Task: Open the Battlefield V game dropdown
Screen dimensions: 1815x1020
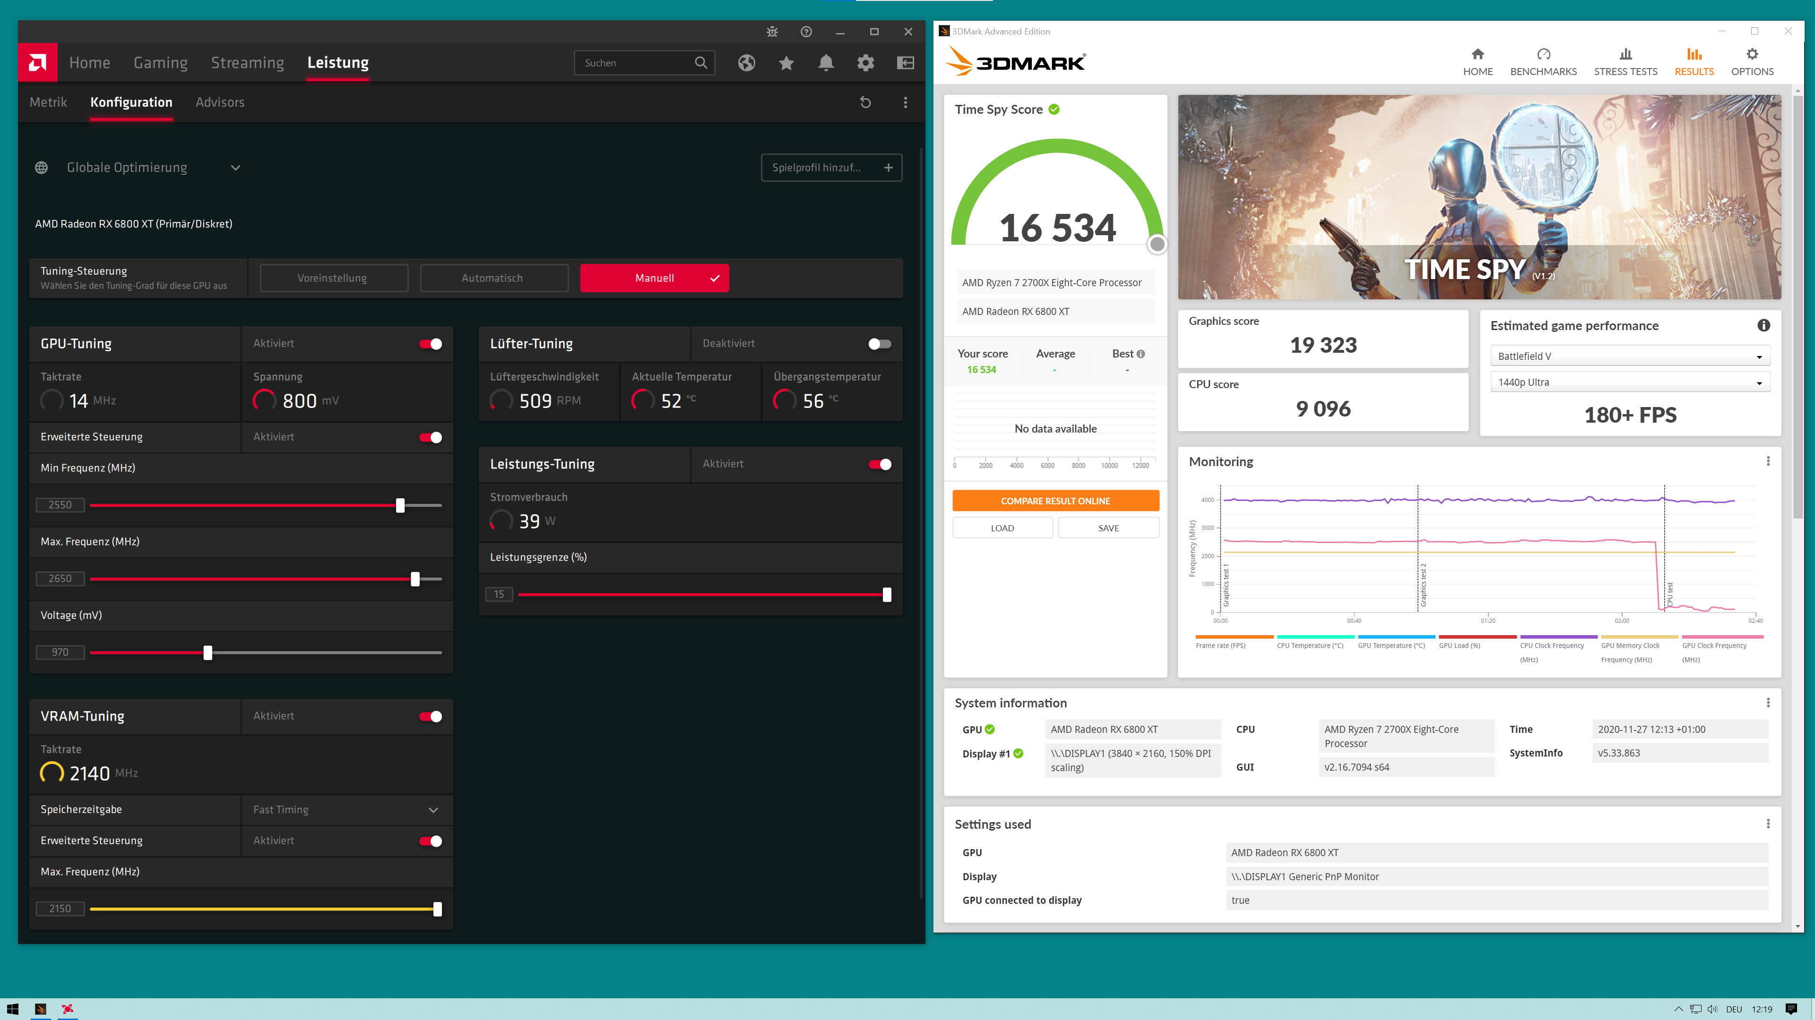Action: (x=1630, y=356)
